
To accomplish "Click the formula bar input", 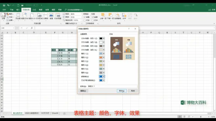I will [124, 28].
